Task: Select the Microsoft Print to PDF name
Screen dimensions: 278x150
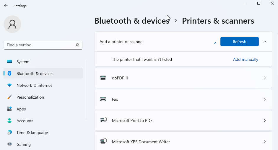Action: tap(132, 120)
